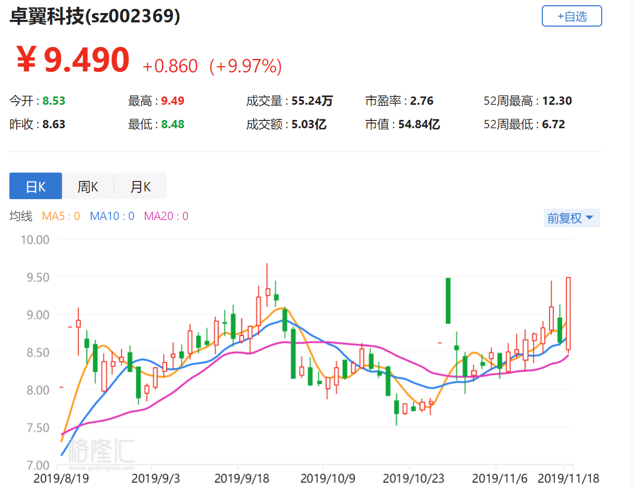Click the MA10 moving average legend
This screenshot has height=488, width=634.
point(112,216)
